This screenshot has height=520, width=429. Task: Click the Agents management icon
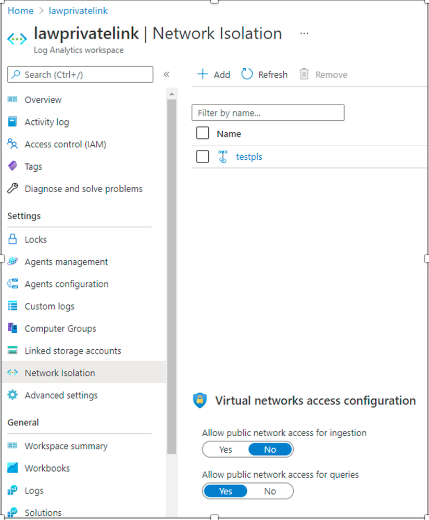12,261
